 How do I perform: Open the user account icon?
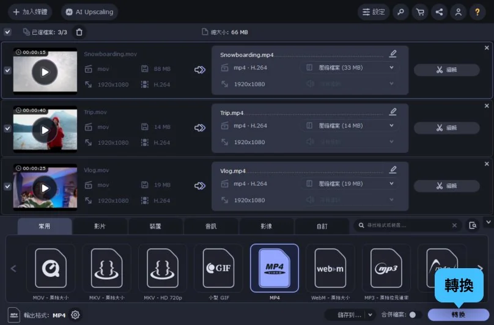(x=457, y=12)
